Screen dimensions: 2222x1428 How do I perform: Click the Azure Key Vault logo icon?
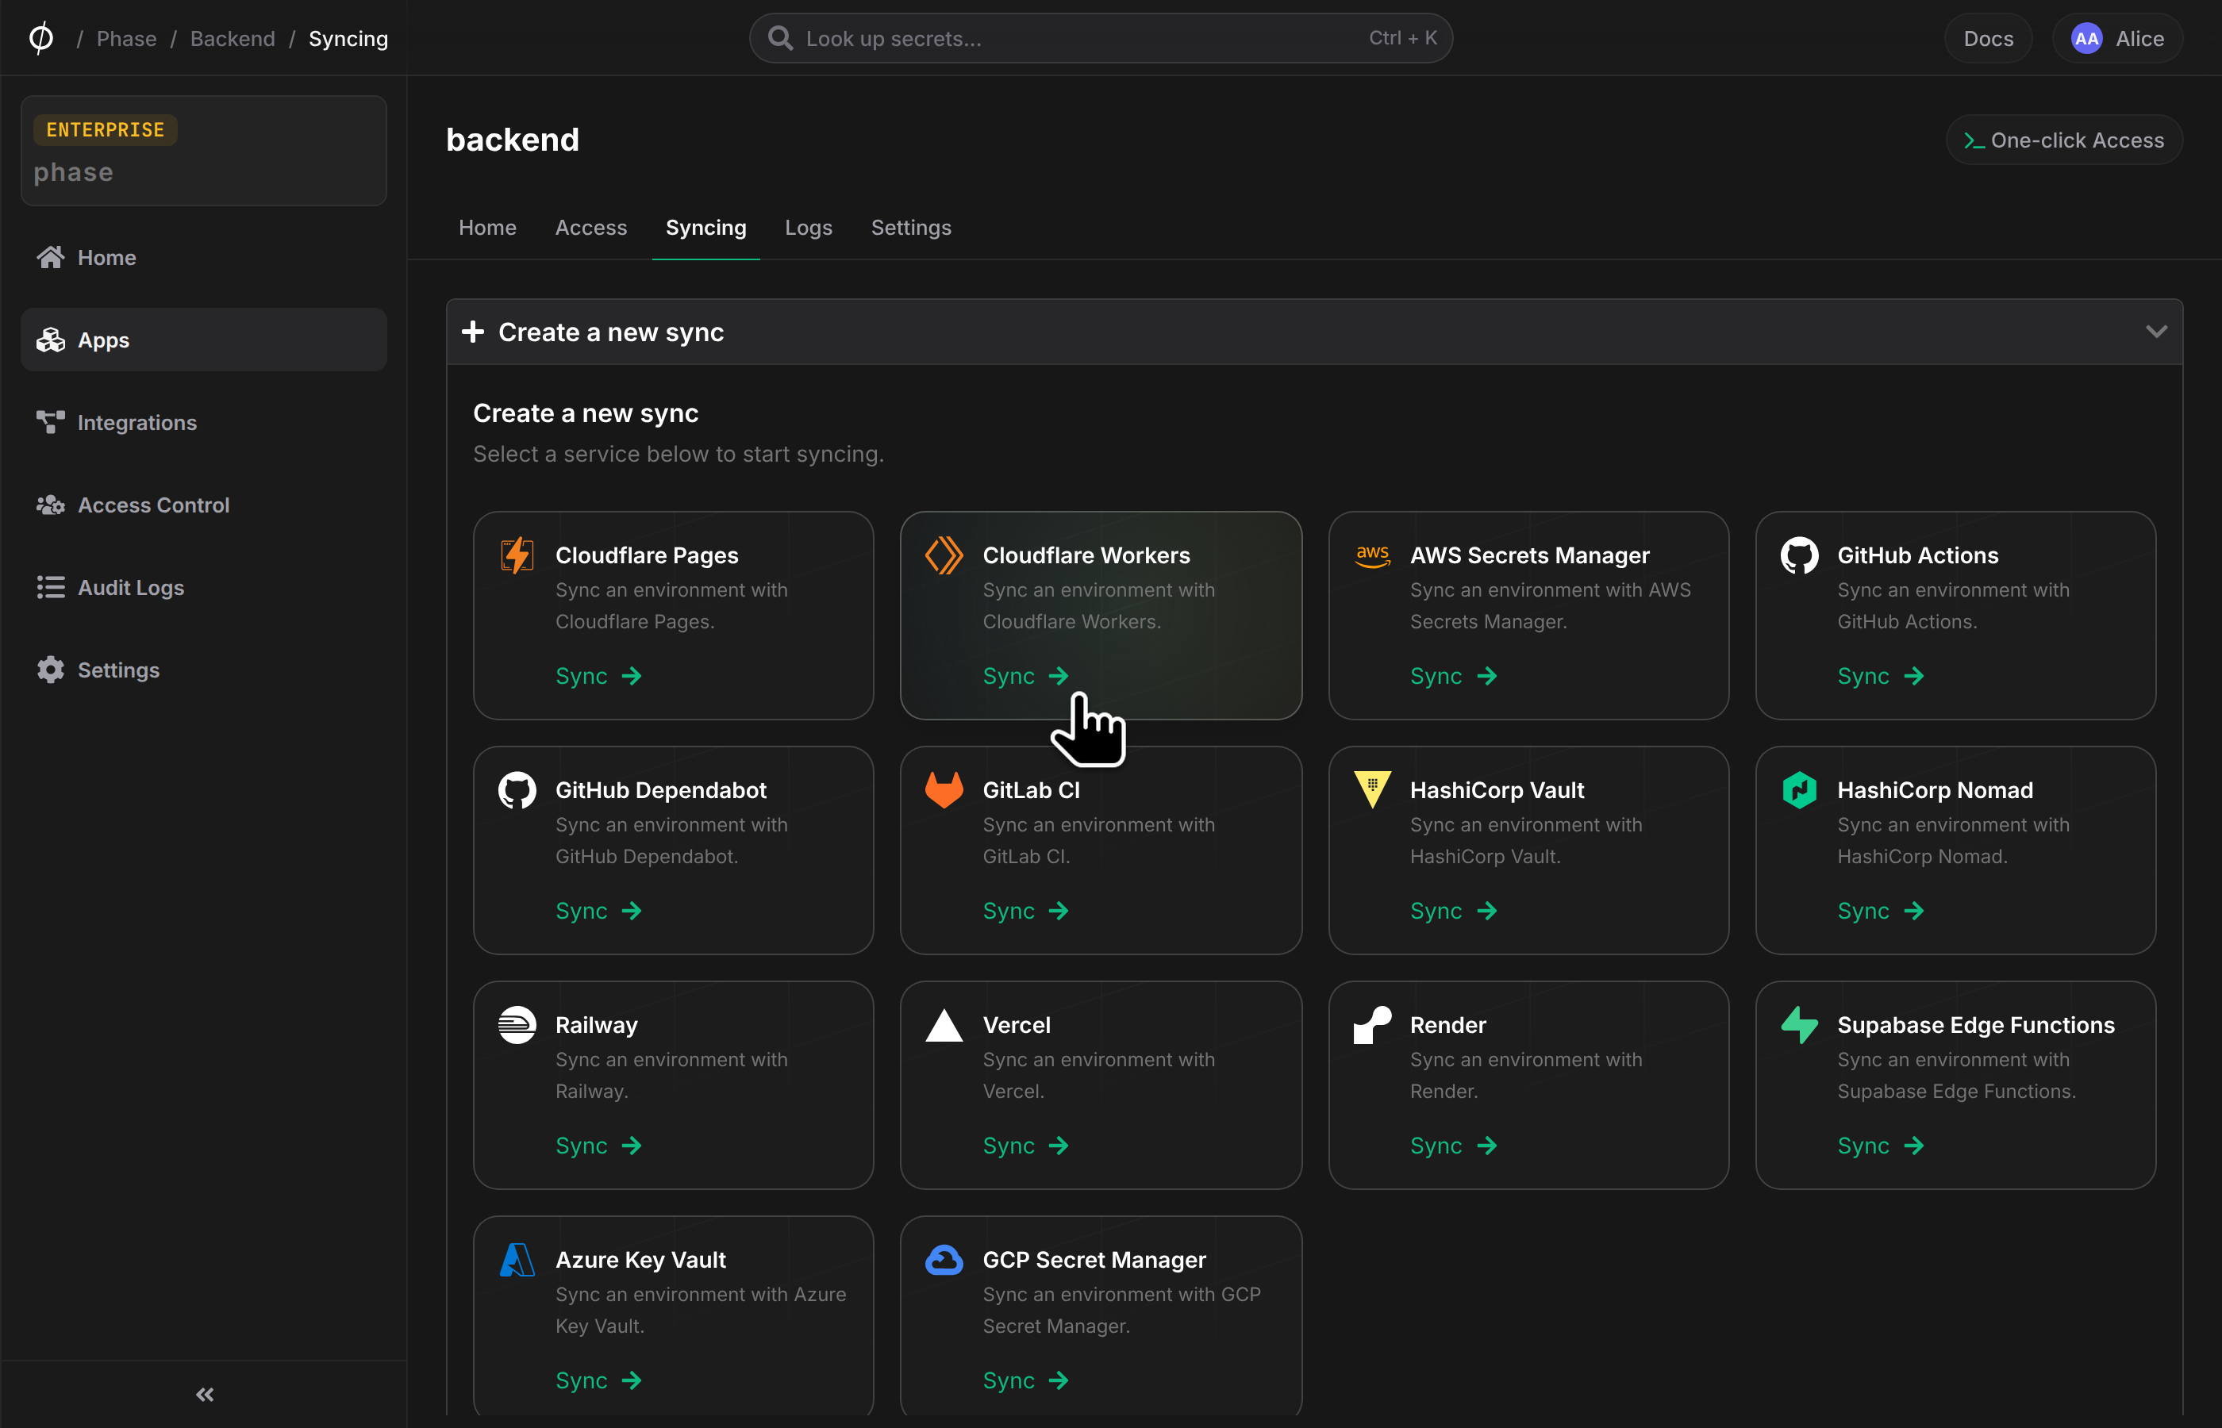coord(517,1259)
